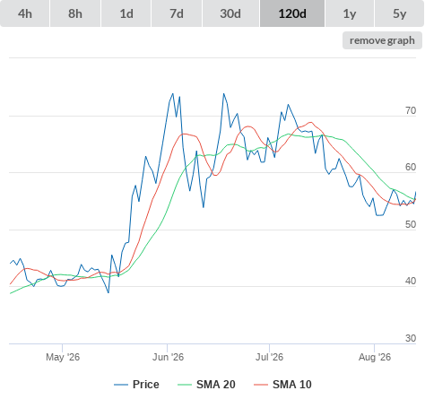425x408 pixels.
Task: Switch to the 8h time range
Action: point(75,13)
